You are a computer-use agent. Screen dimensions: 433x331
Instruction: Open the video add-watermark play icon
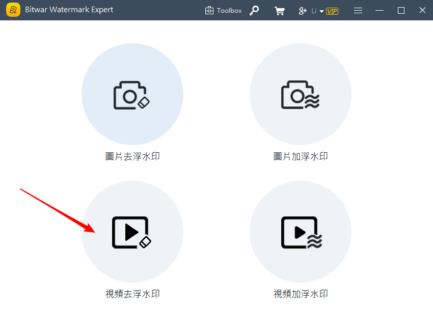pyautogui.click(x=301, y=232)
